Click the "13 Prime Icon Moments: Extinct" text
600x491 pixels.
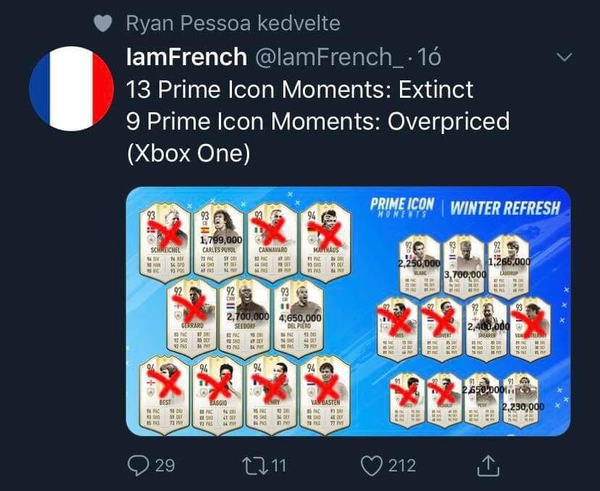click(x=299, y=89)
